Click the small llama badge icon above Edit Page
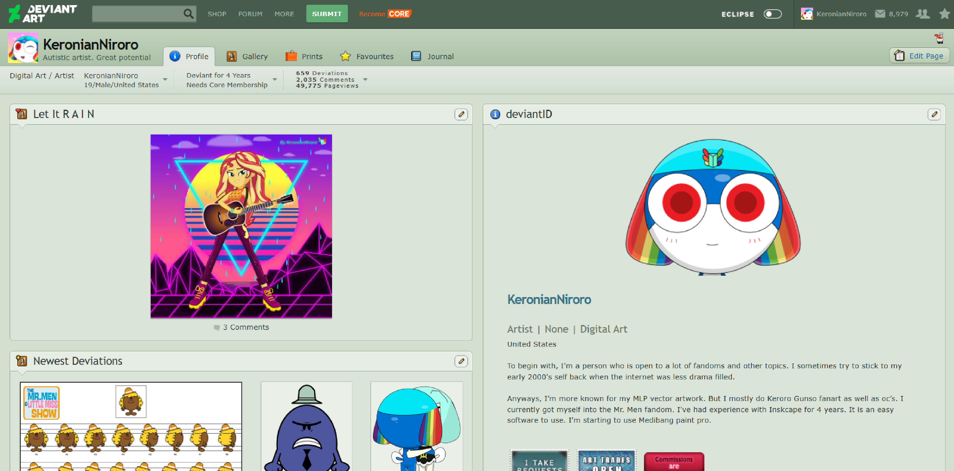 tap(939, 38)
